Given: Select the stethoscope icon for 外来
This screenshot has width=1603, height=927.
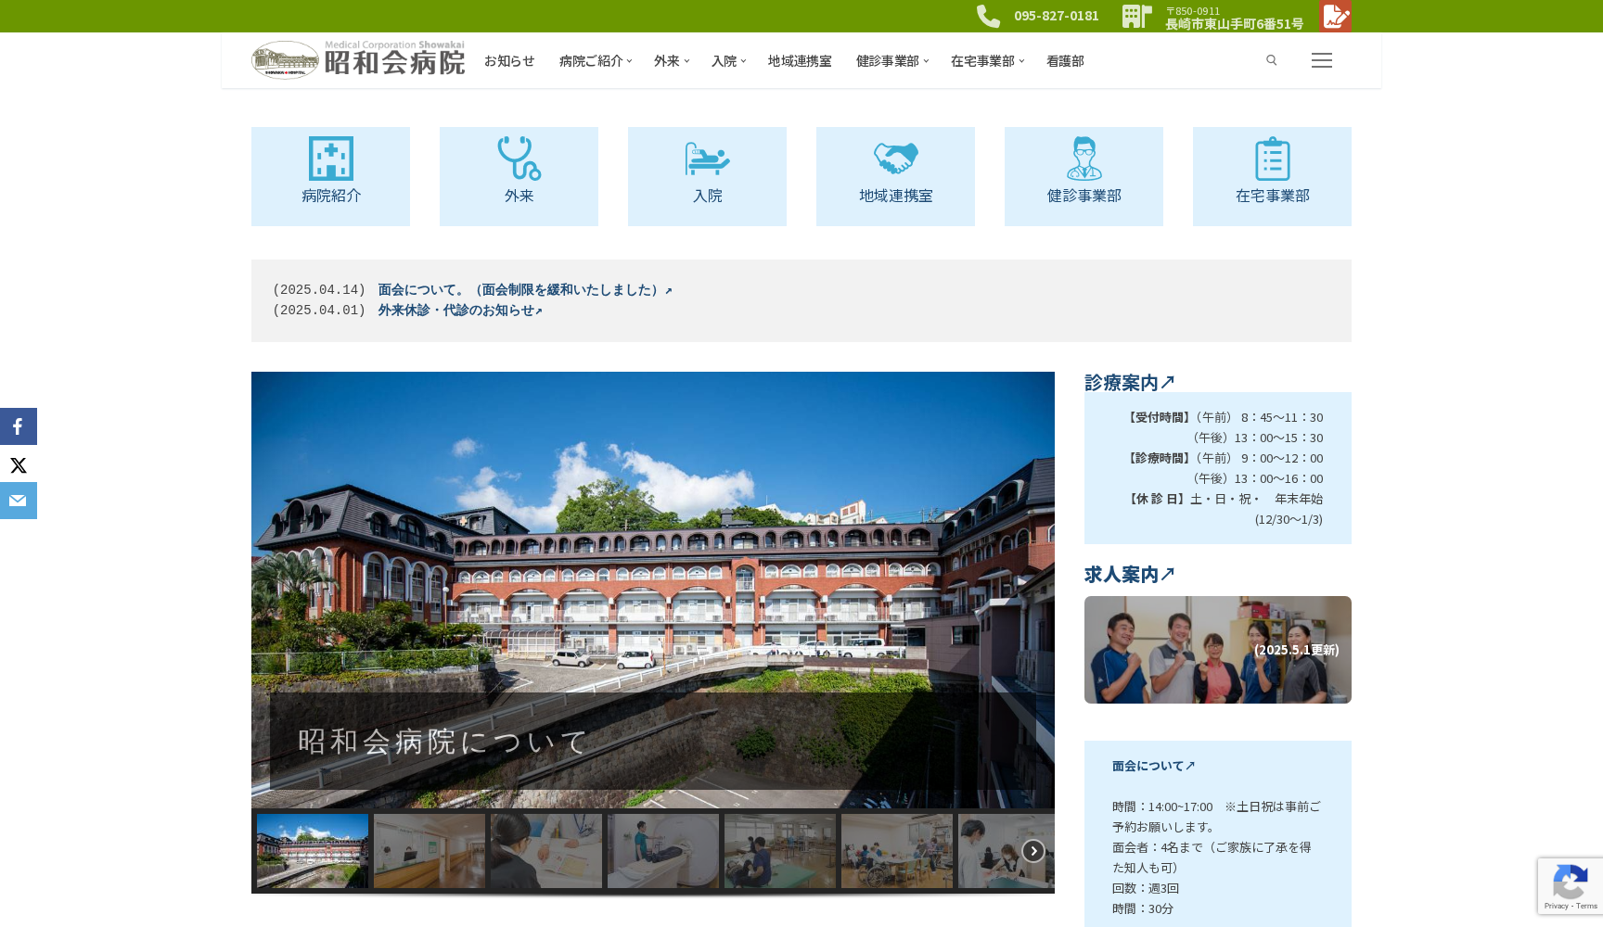Looking at the screenshot, I should (519, 159).
